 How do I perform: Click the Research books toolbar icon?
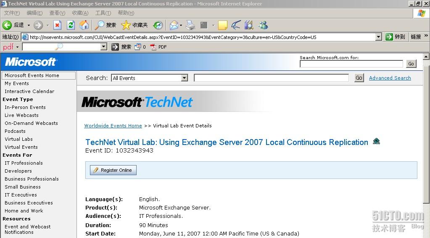tap(249, 25)
